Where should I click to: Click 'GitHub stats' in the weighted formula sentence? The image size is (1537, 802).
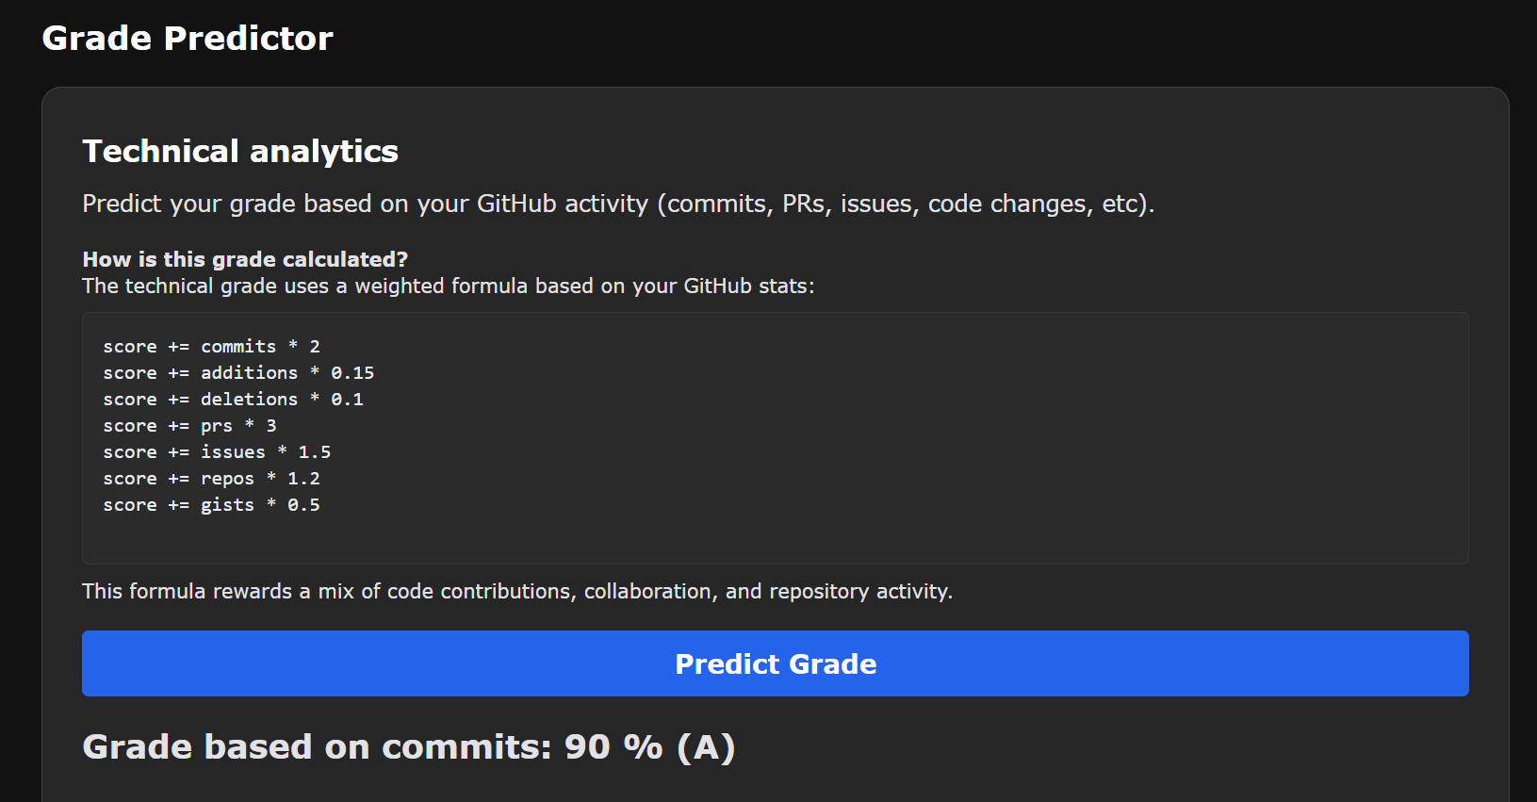[x=746, y=286]
